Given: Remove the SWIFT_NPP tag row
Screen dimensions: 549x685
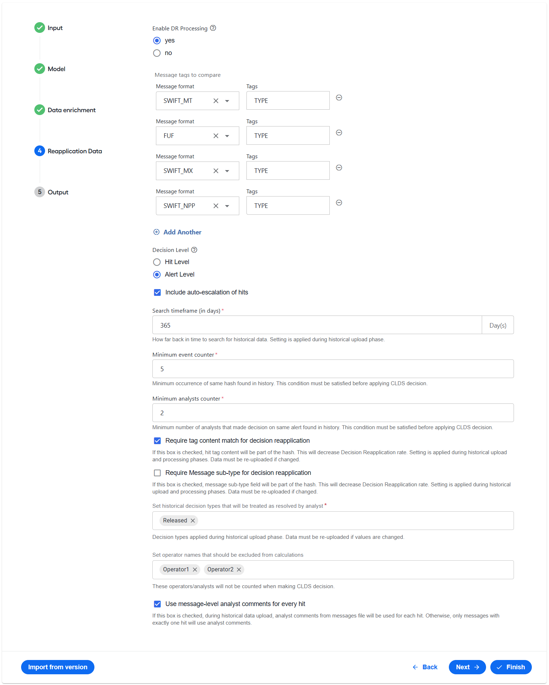Looking at the screenshot, I should click(339, 203).
